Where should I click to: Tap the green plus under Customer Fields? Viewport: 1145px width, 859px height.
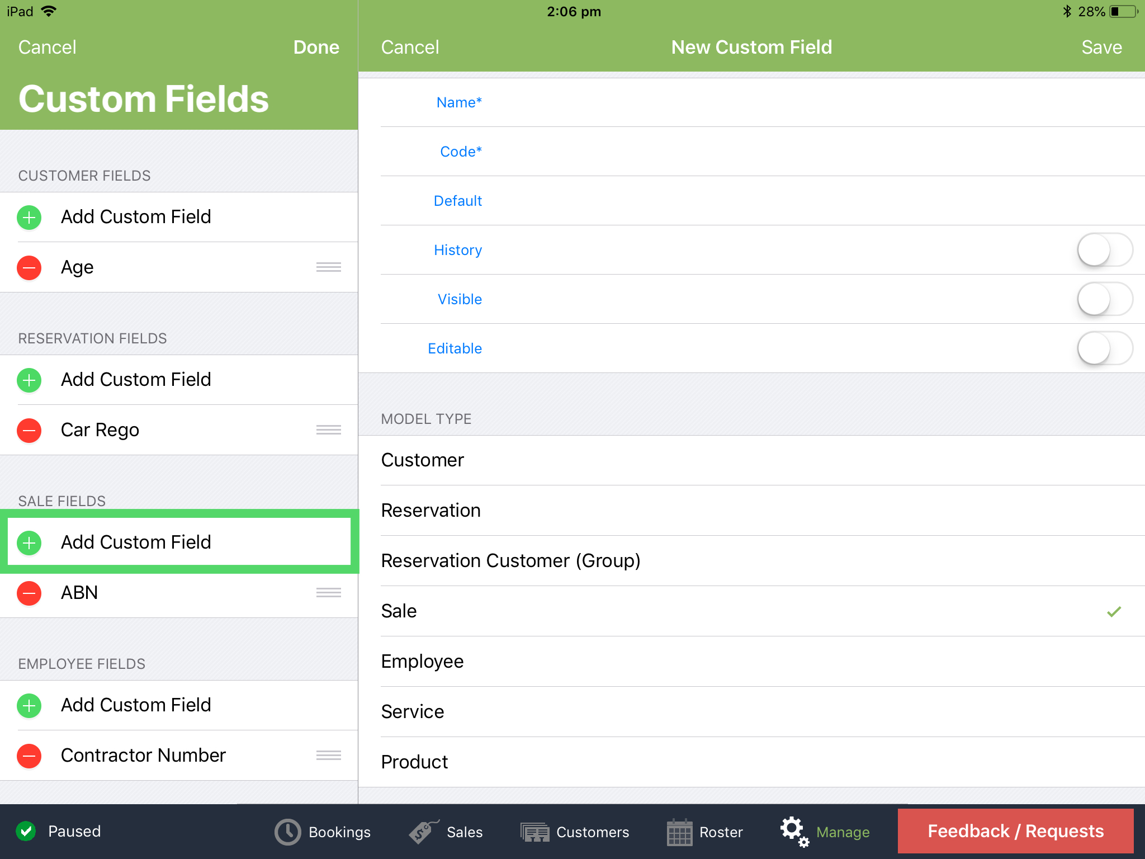pos(29,217)
